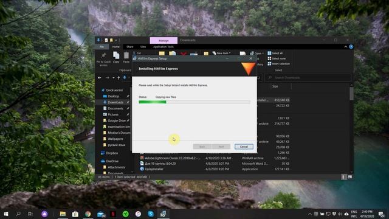The image size is (389, 219).
Task: Switch to the Share ribbon tab
Action: 129,47
